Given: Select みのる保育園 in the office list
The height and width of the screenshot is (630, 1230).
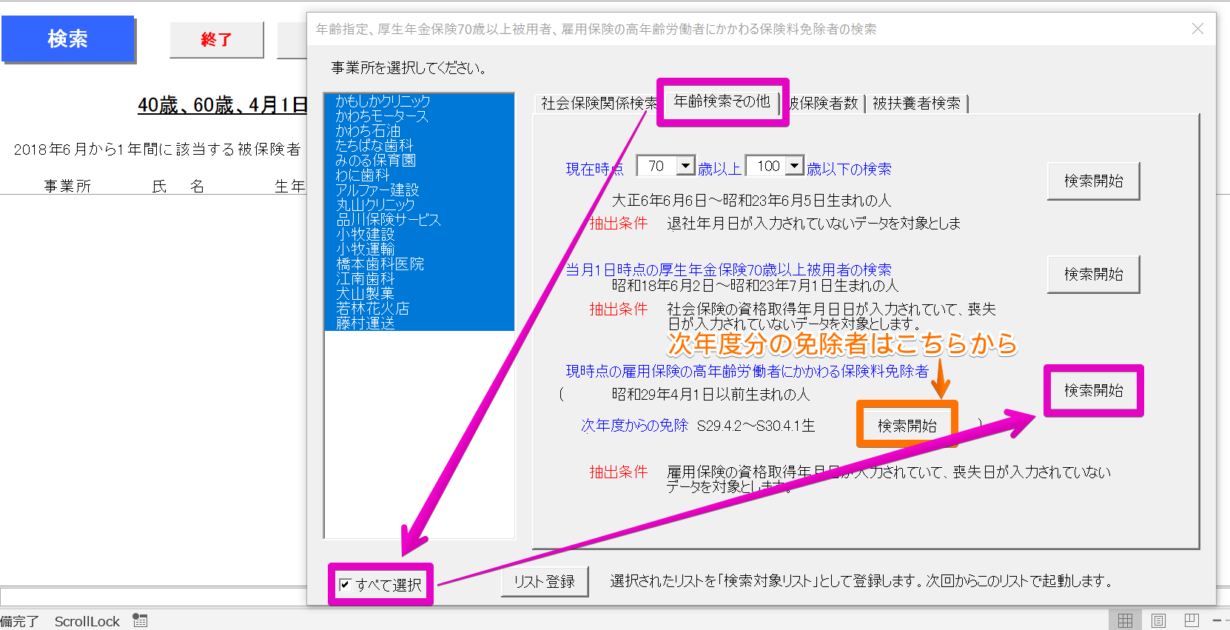Looking at the screenshot, I should (x=419, y=161).
